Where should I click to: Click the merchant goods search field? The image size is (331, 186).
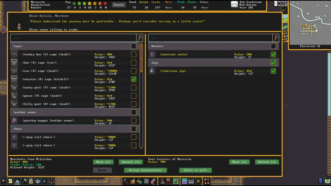(73, 38)
